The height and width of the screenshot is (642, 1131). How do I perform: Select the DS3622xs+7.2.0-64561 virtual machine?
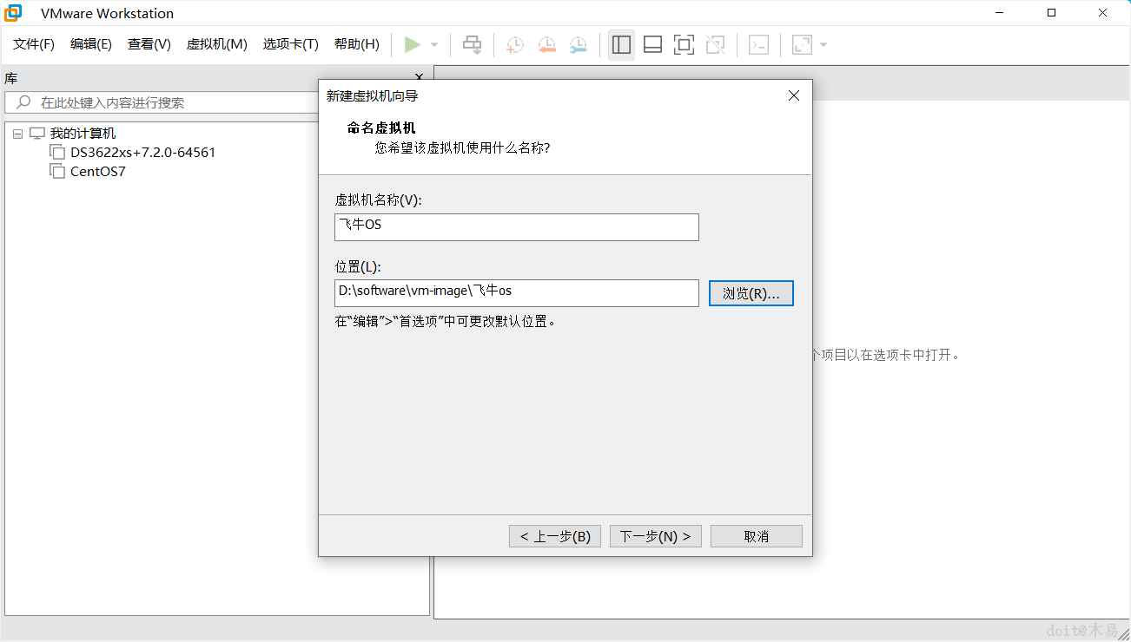tap(141, 152)
